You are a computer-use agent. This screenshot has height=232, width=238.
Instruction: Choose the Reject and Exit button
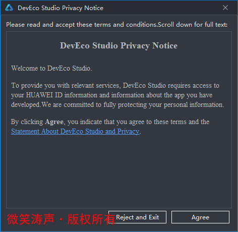click(x=137, y=217)
